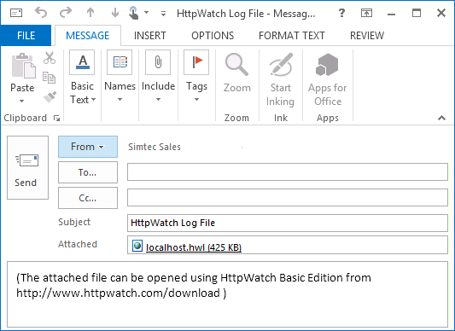Open the FORMAT TEXT tab

coord(291,36)
